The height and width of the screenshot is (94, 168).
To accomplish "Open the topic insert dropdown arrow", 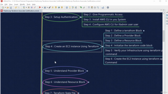I will tap(26, 8).
